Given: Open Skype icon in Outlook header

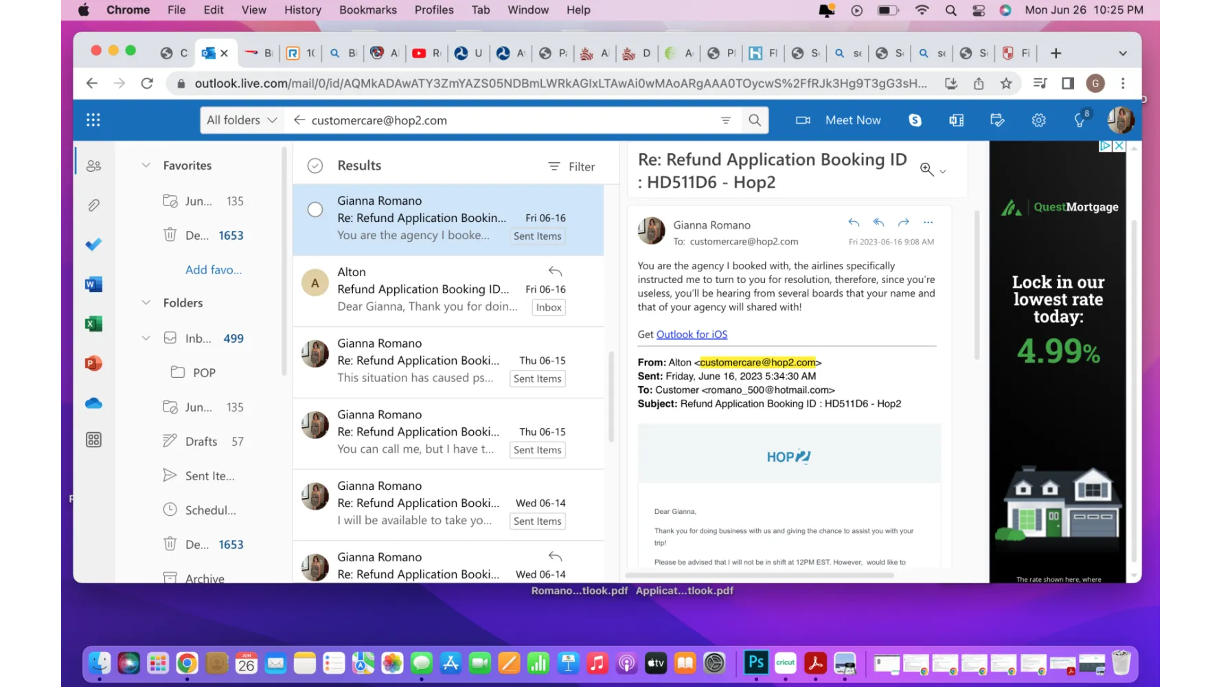Looking at the screenshot, I should coord(915,120).
